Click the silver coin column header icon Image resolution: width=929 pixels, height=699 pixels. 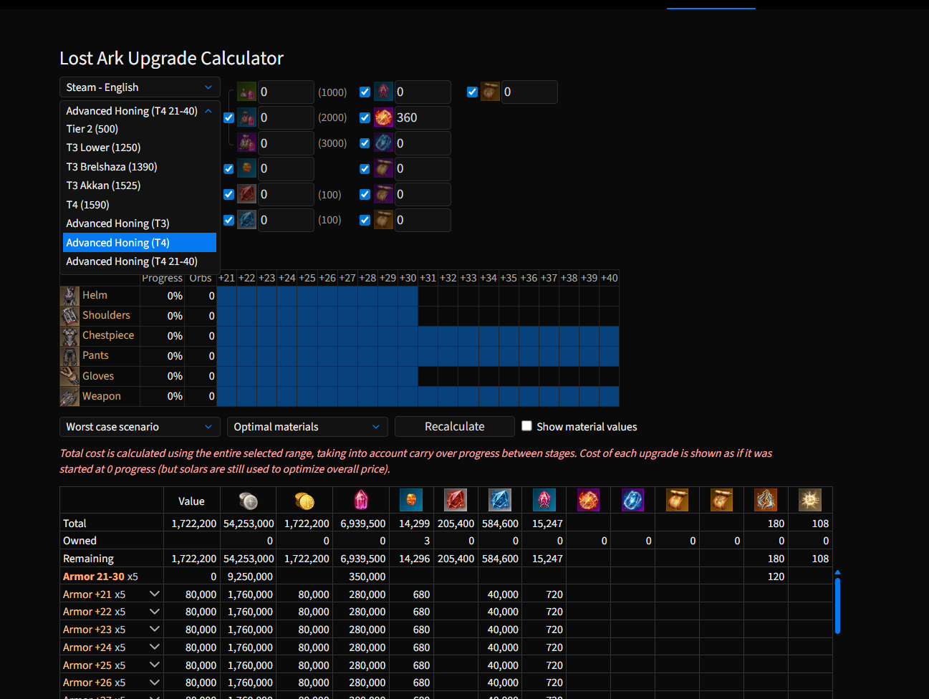click(249, 501)
